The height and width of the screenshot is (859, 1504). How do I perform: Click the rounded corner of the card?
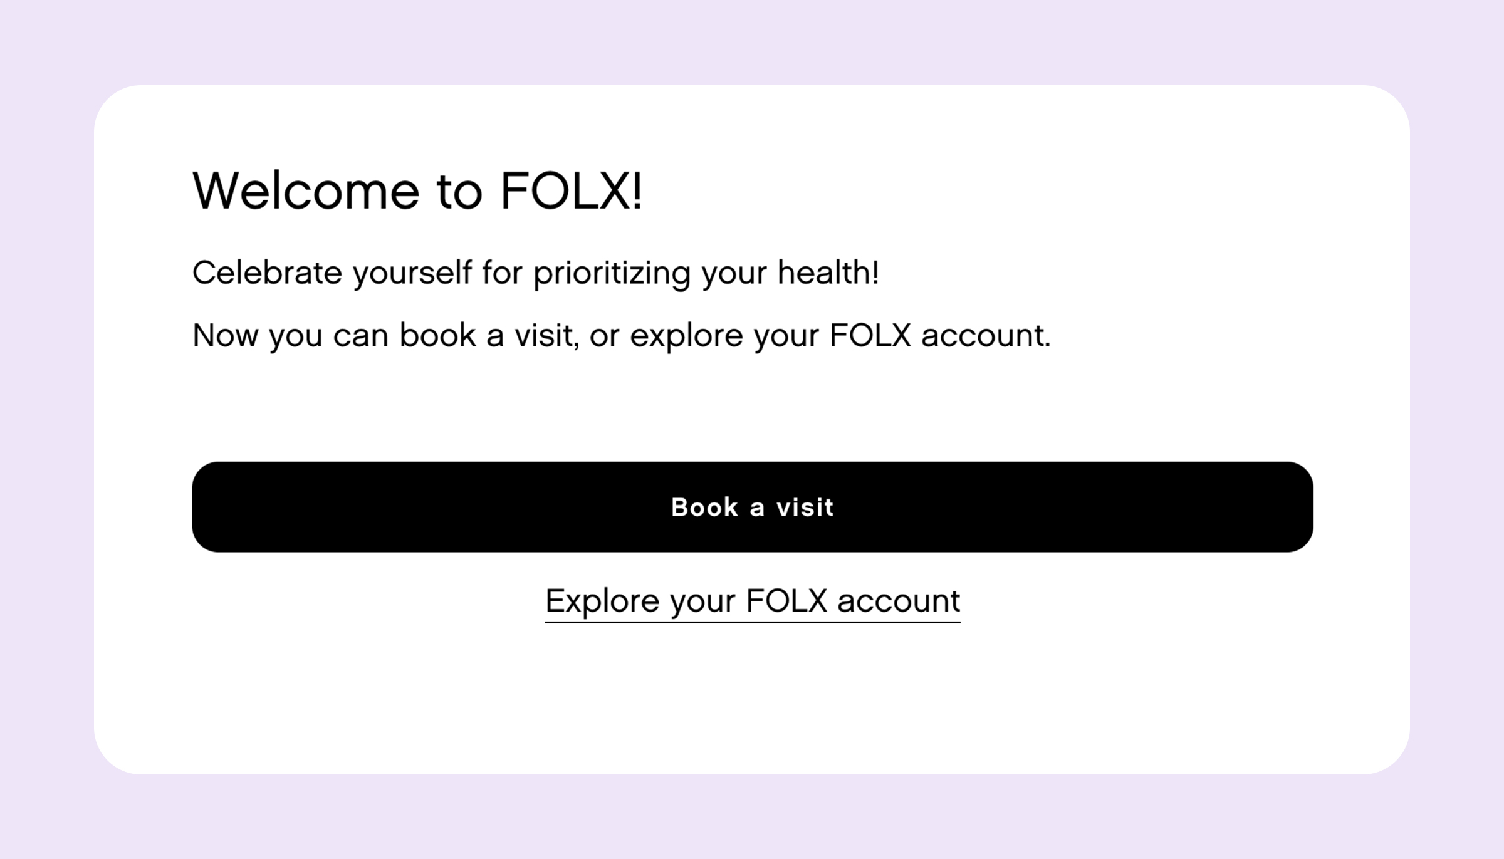(125, 113)
